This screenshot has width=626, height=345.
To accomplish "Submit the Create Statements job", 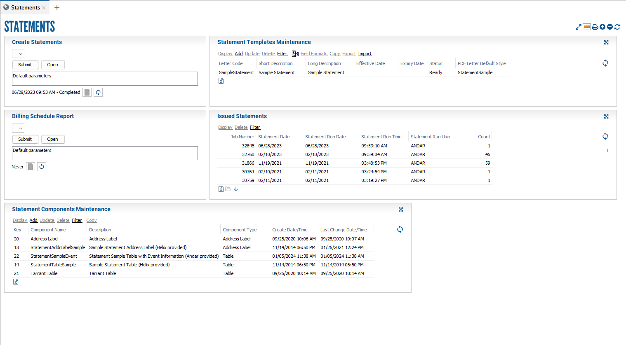I will point(25,65).
